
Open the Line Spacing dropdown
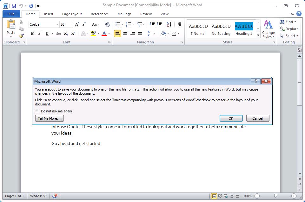coord(151,34)
